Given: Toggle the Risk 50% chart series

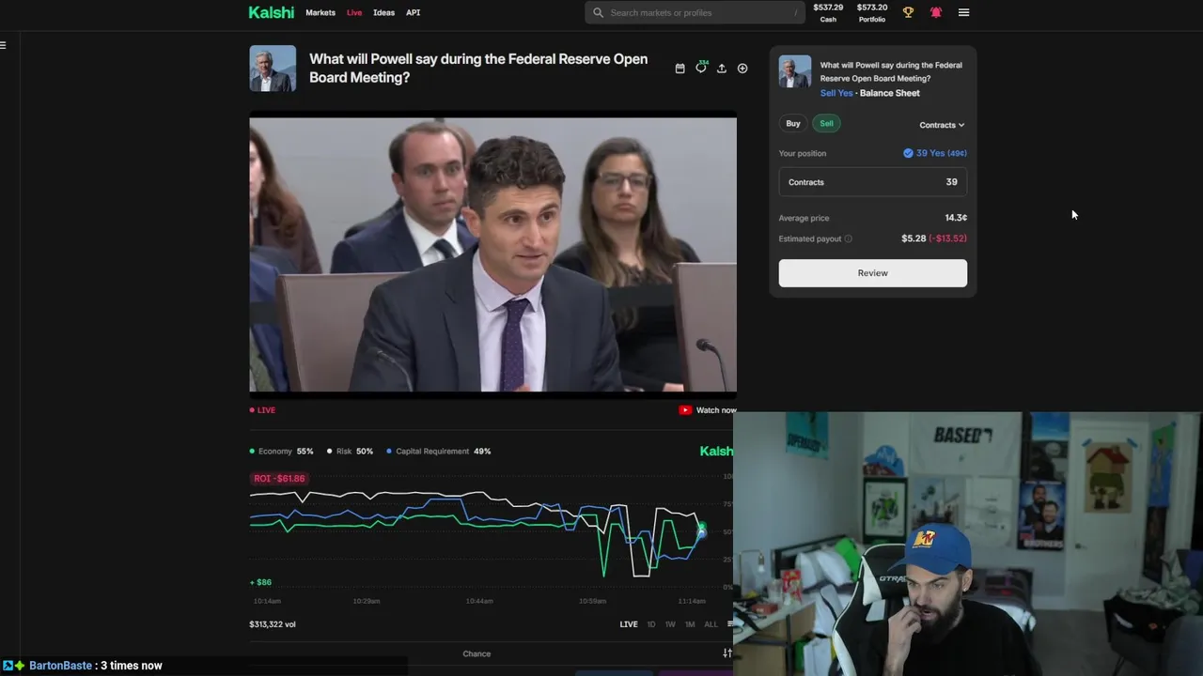Looking at the screenshot, I should click(x=350, y=452).
